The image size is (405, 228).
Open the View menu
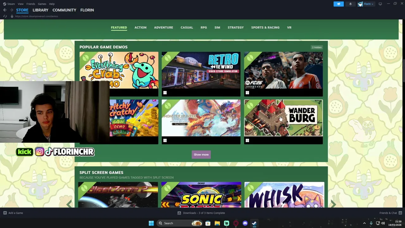pyautogui.click(x=21, y=4)
